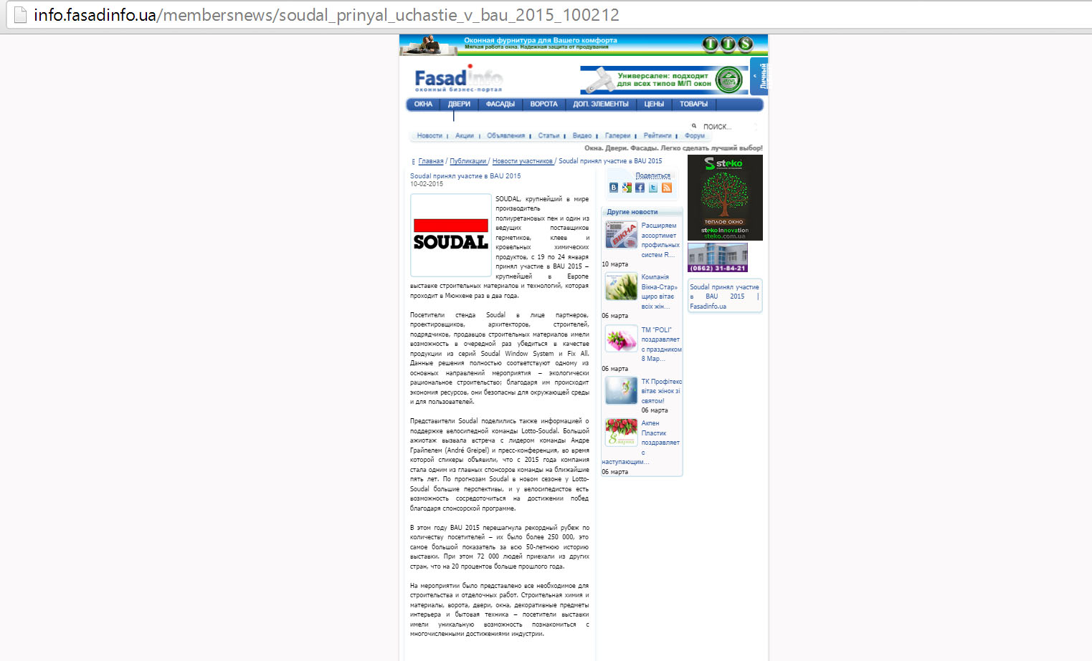Open the ТОВАРЫ menu
The image size is (1092, 661).
coord(693,105)
